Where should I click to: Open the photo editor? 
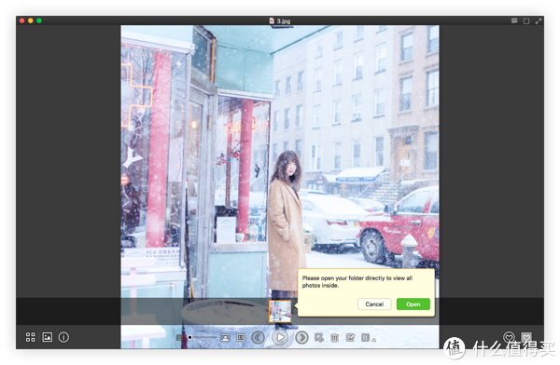click(350, 337)
